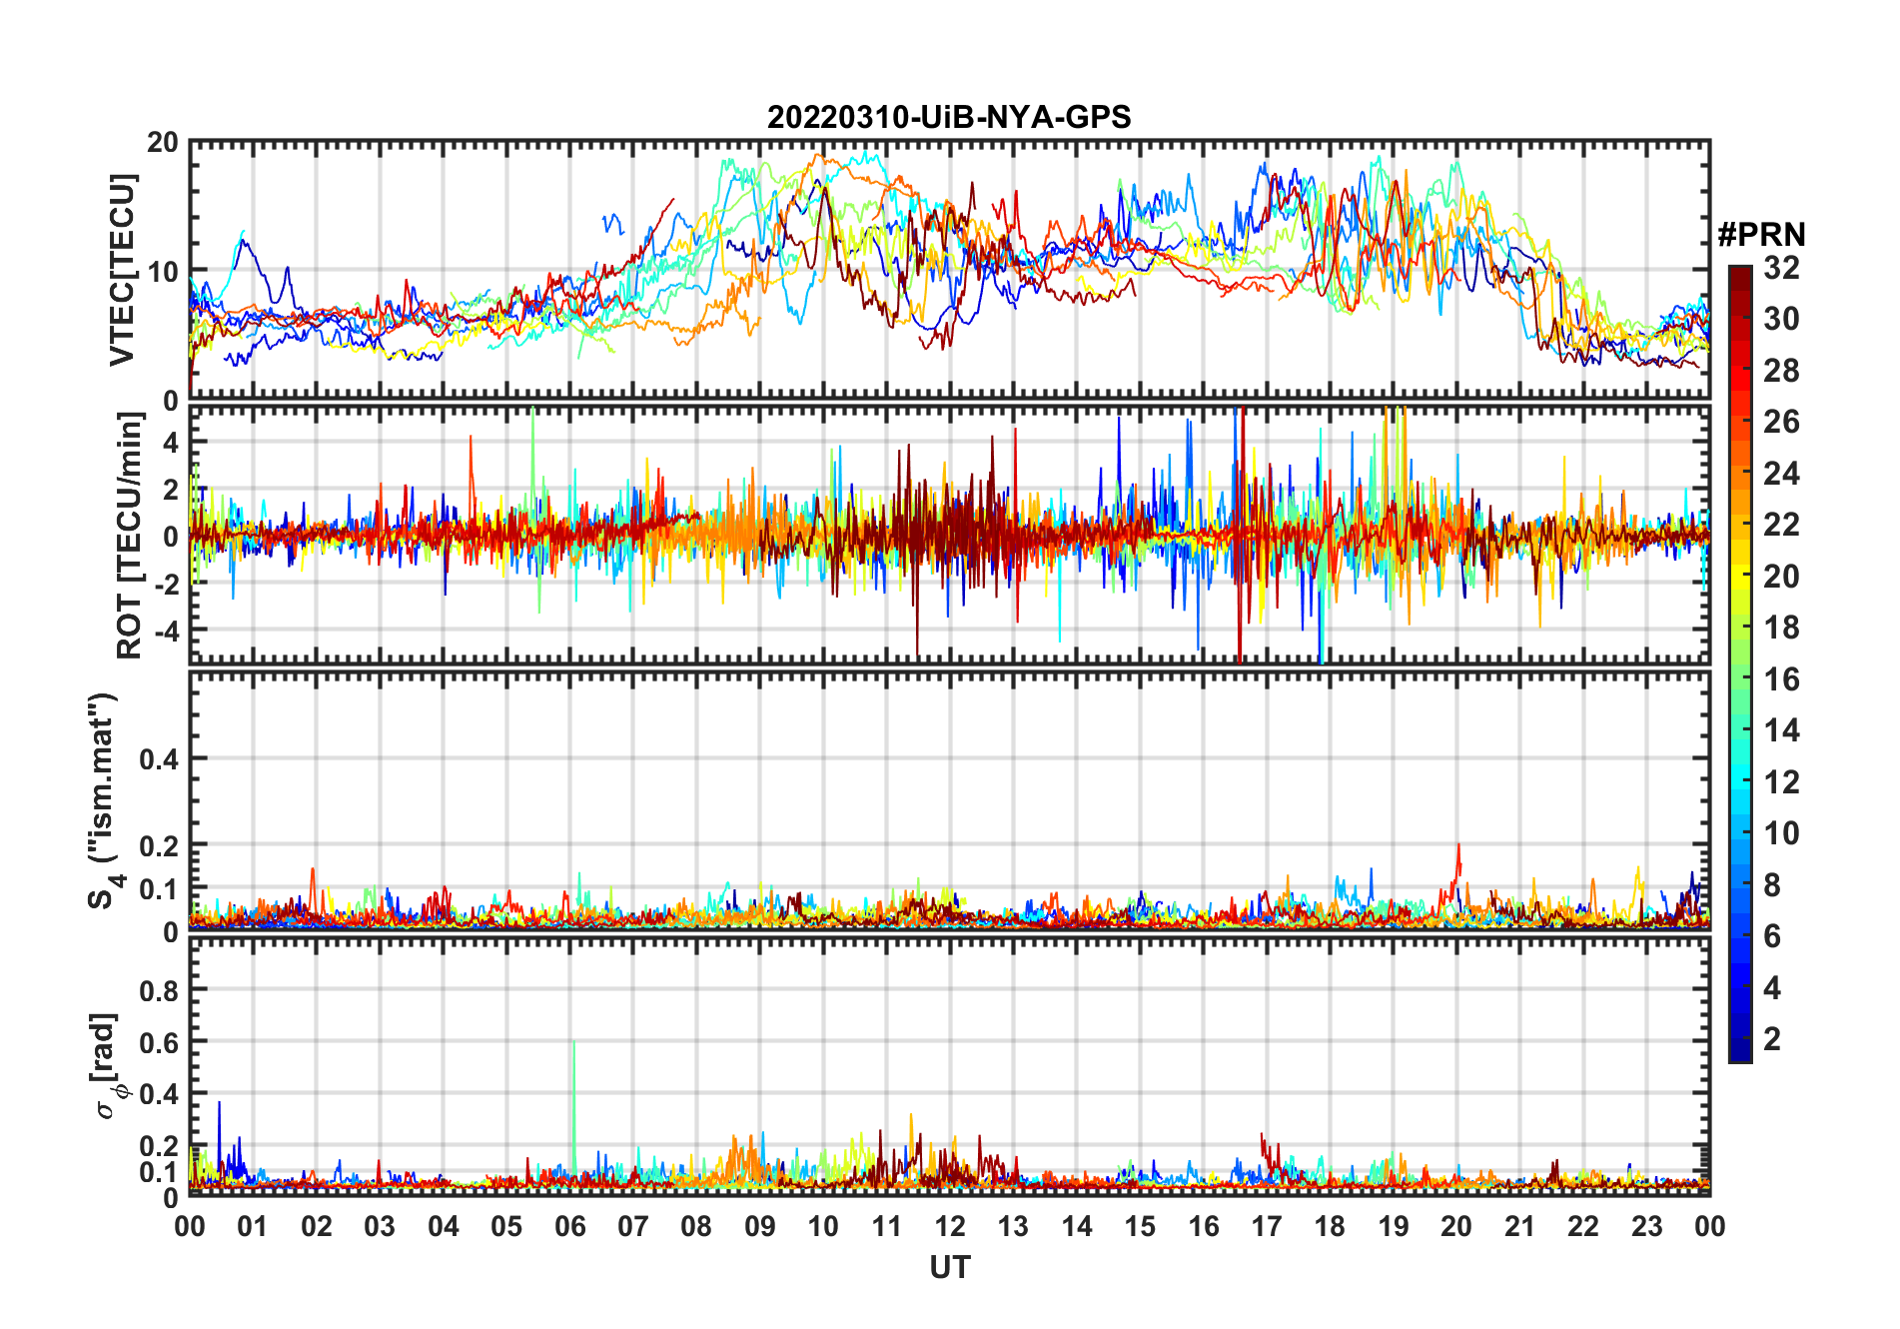Image resolution: width=1900 pixels, height=1329 pixels.
Task: Click x-axis tick label 09
Action: click(759, 1226)
